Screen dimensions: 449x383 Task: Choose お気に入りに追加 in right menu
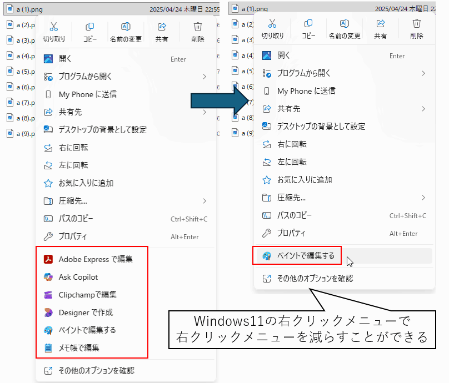click(345, 180)
